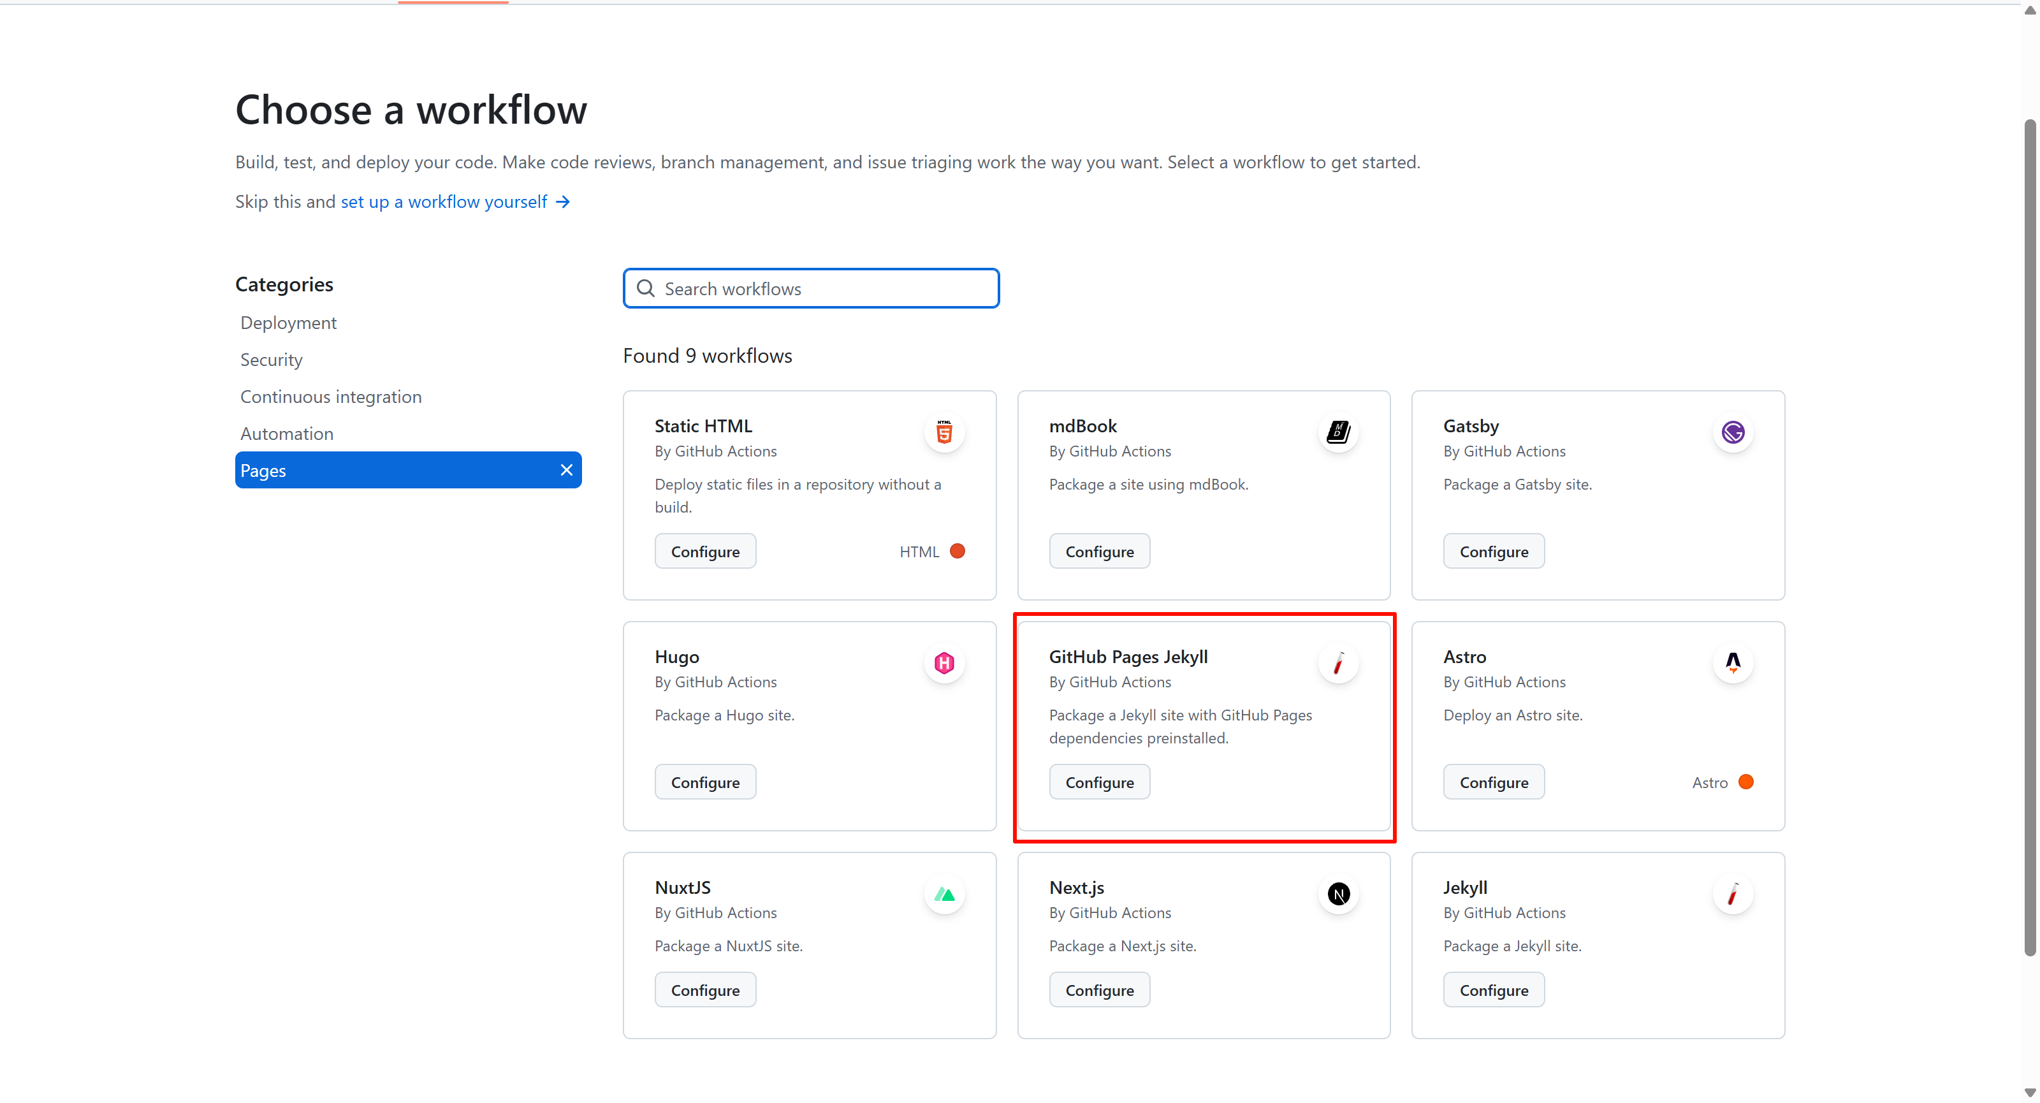
Task: Select the Deployment category
Action: tap(288, 322)
